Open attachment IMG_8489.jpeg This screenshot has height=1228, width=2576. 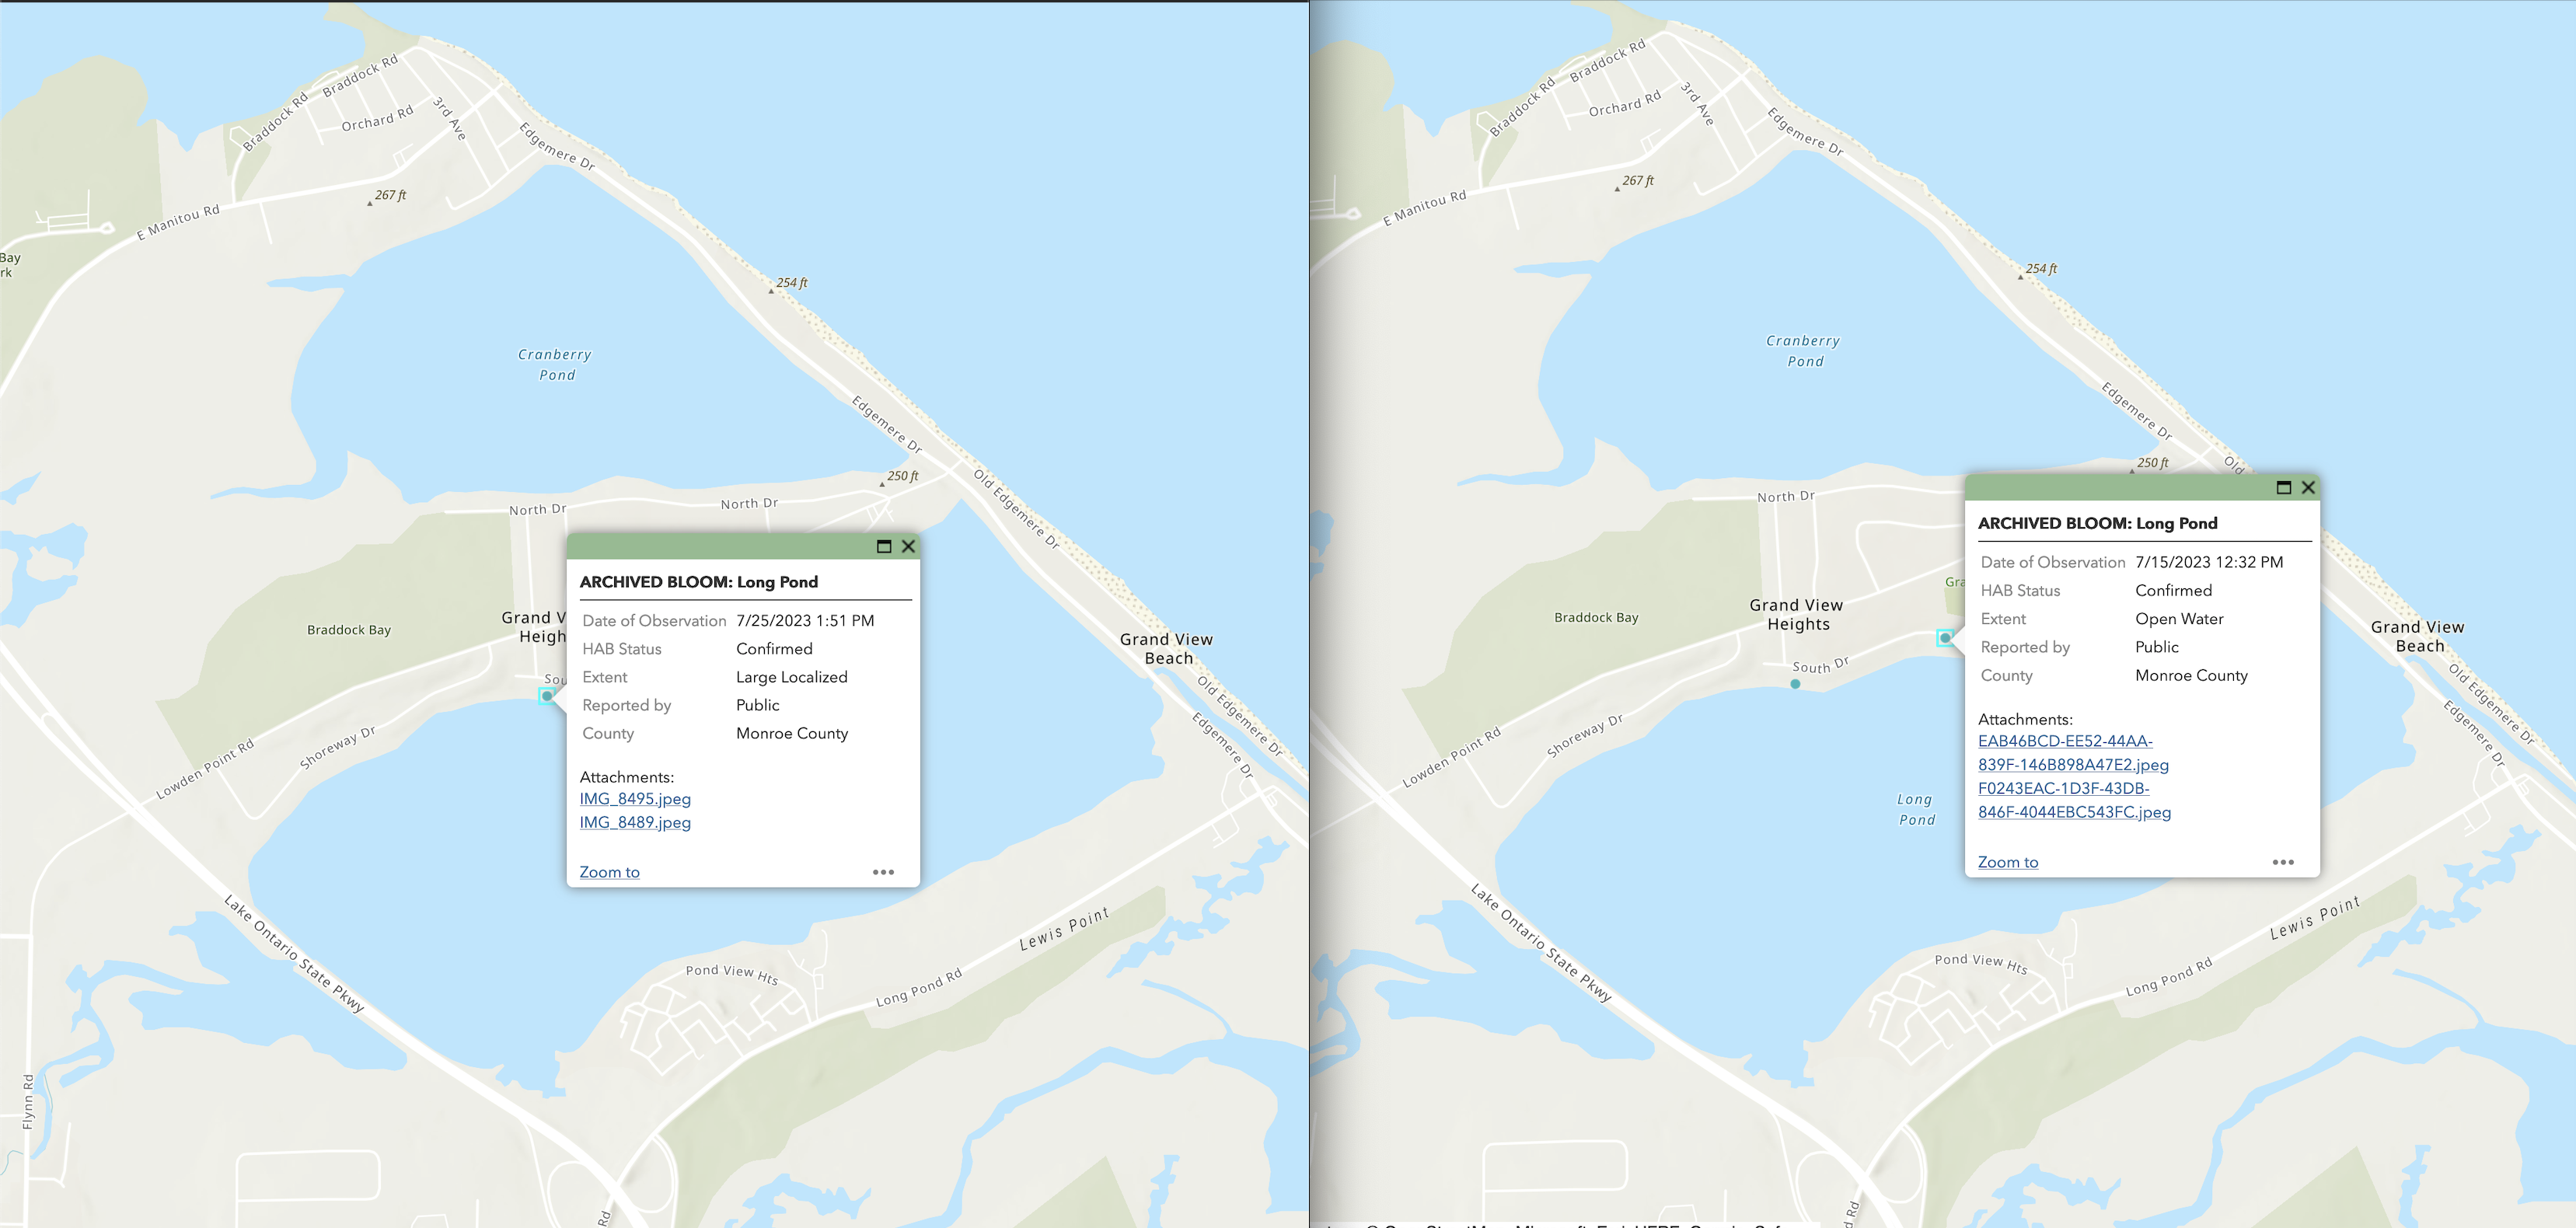point(635,822)
